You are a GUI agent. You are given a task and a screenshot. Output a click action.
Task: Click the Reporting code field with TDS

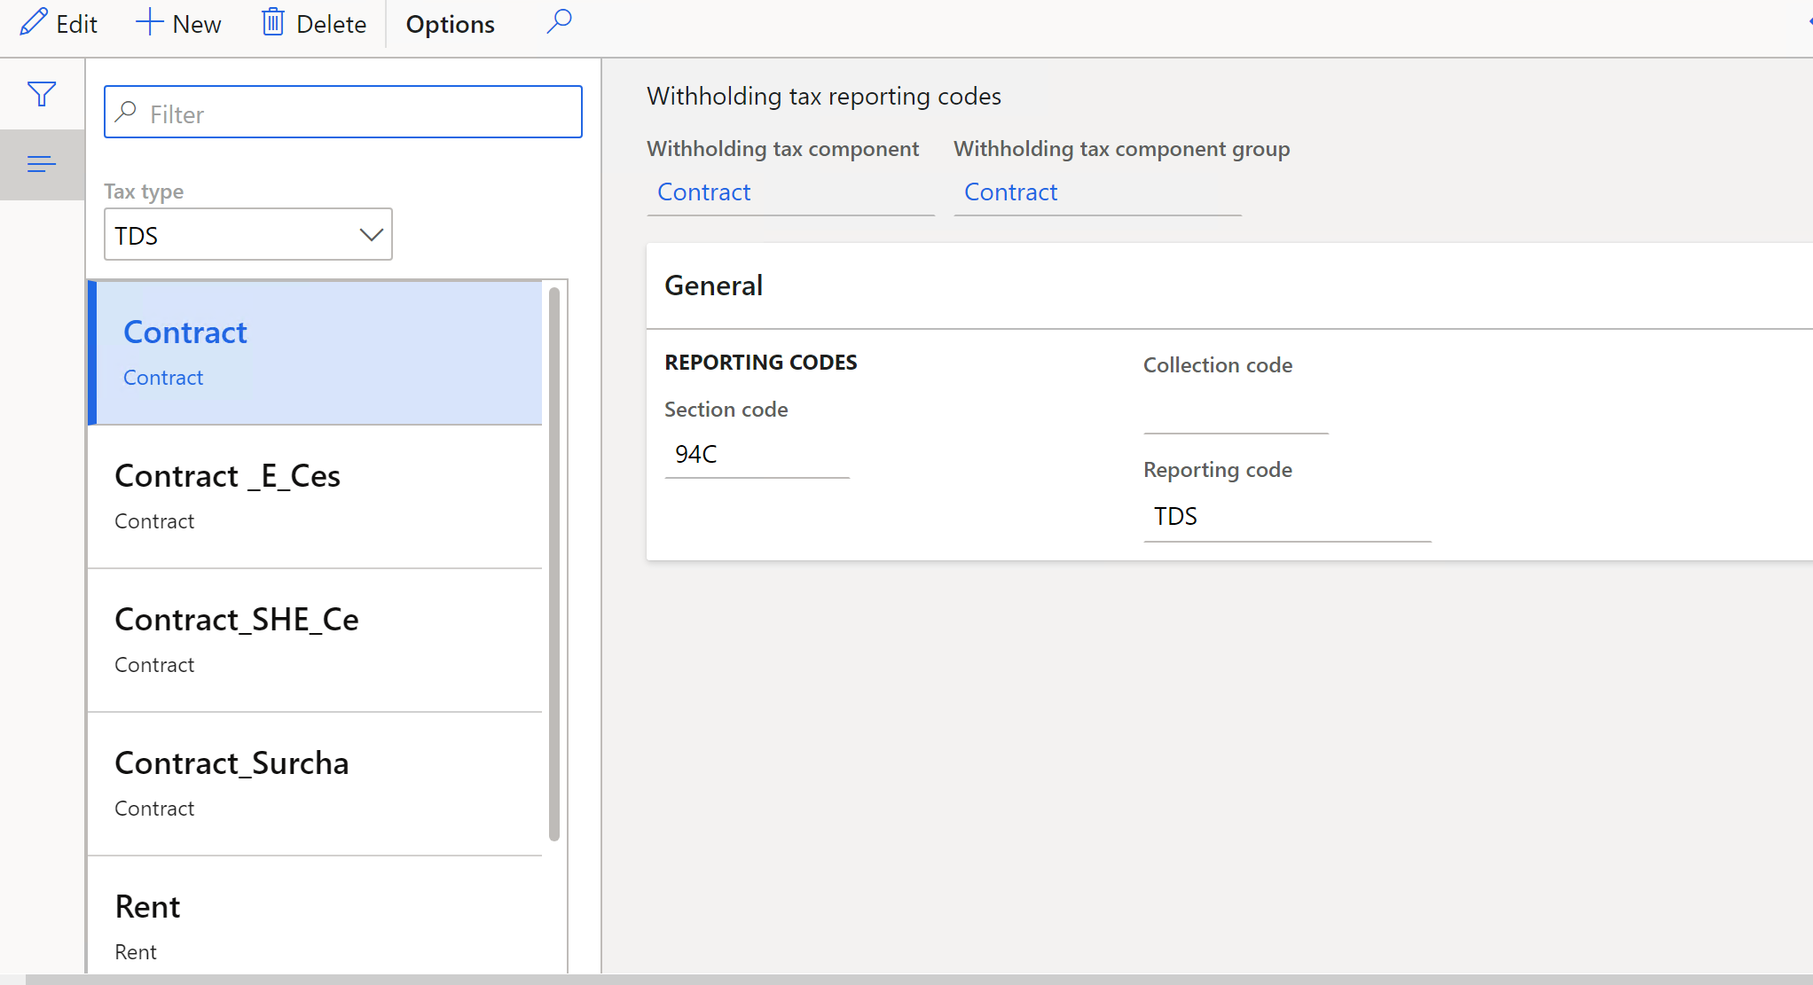point(1287,517)
